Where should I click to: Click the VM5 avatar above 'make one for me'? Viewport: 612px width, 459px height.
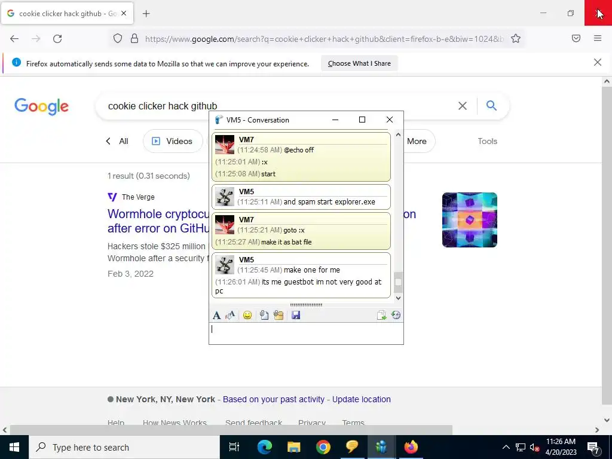[x=225, y=265]
